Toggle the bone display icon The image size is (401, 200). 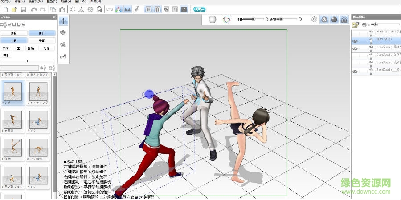click(110, 9)
